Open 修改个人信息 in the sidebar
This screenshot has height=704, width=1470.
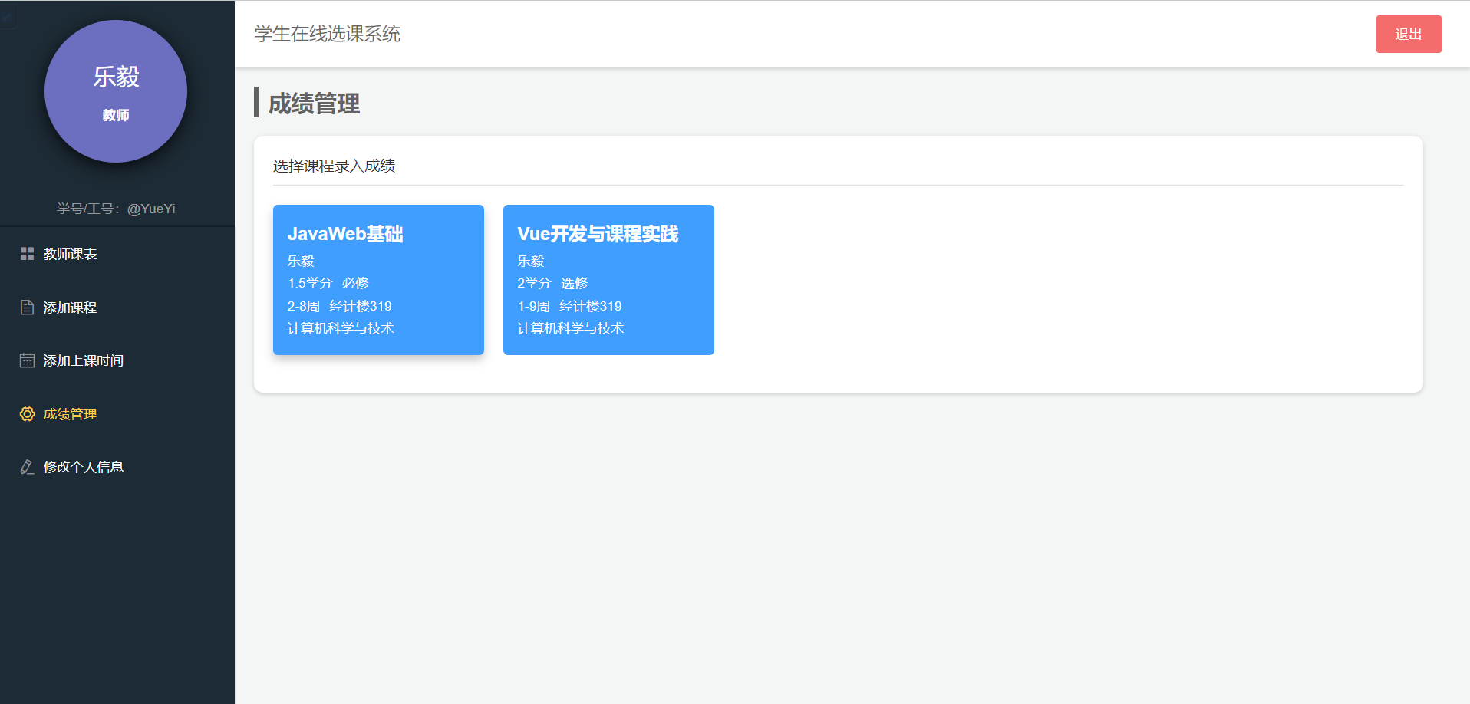click(117, 467)
